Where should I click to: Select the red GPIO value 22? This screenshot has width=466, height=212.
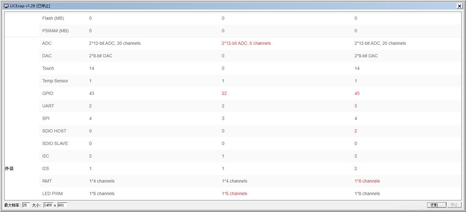[224, 93]
